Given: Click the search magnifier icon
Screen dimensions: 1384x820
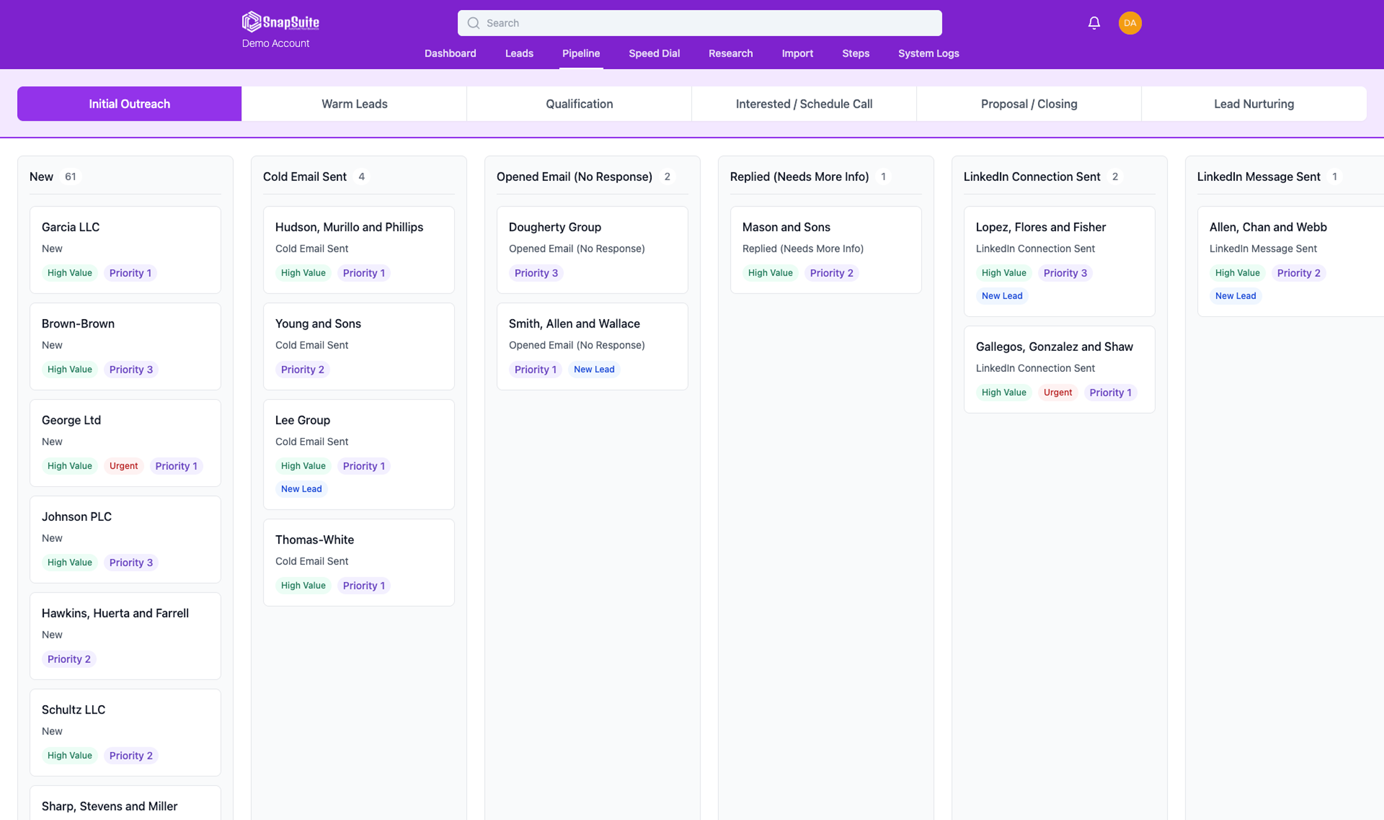Looking at the screenshot, I should click(x=473, y=23).
